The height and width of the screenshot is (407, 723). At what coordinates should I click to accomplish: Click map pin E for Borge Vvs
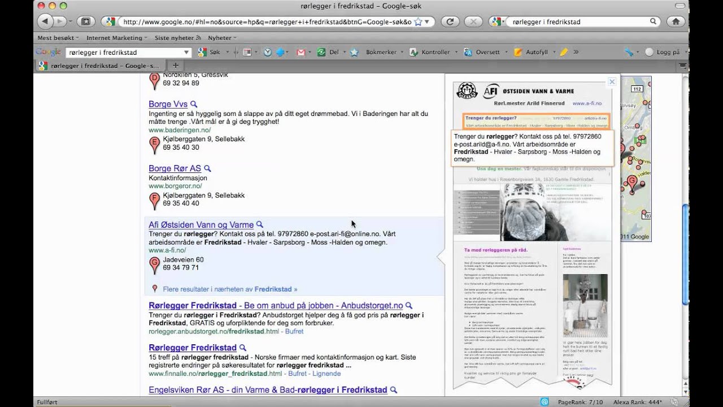[154, 145]
